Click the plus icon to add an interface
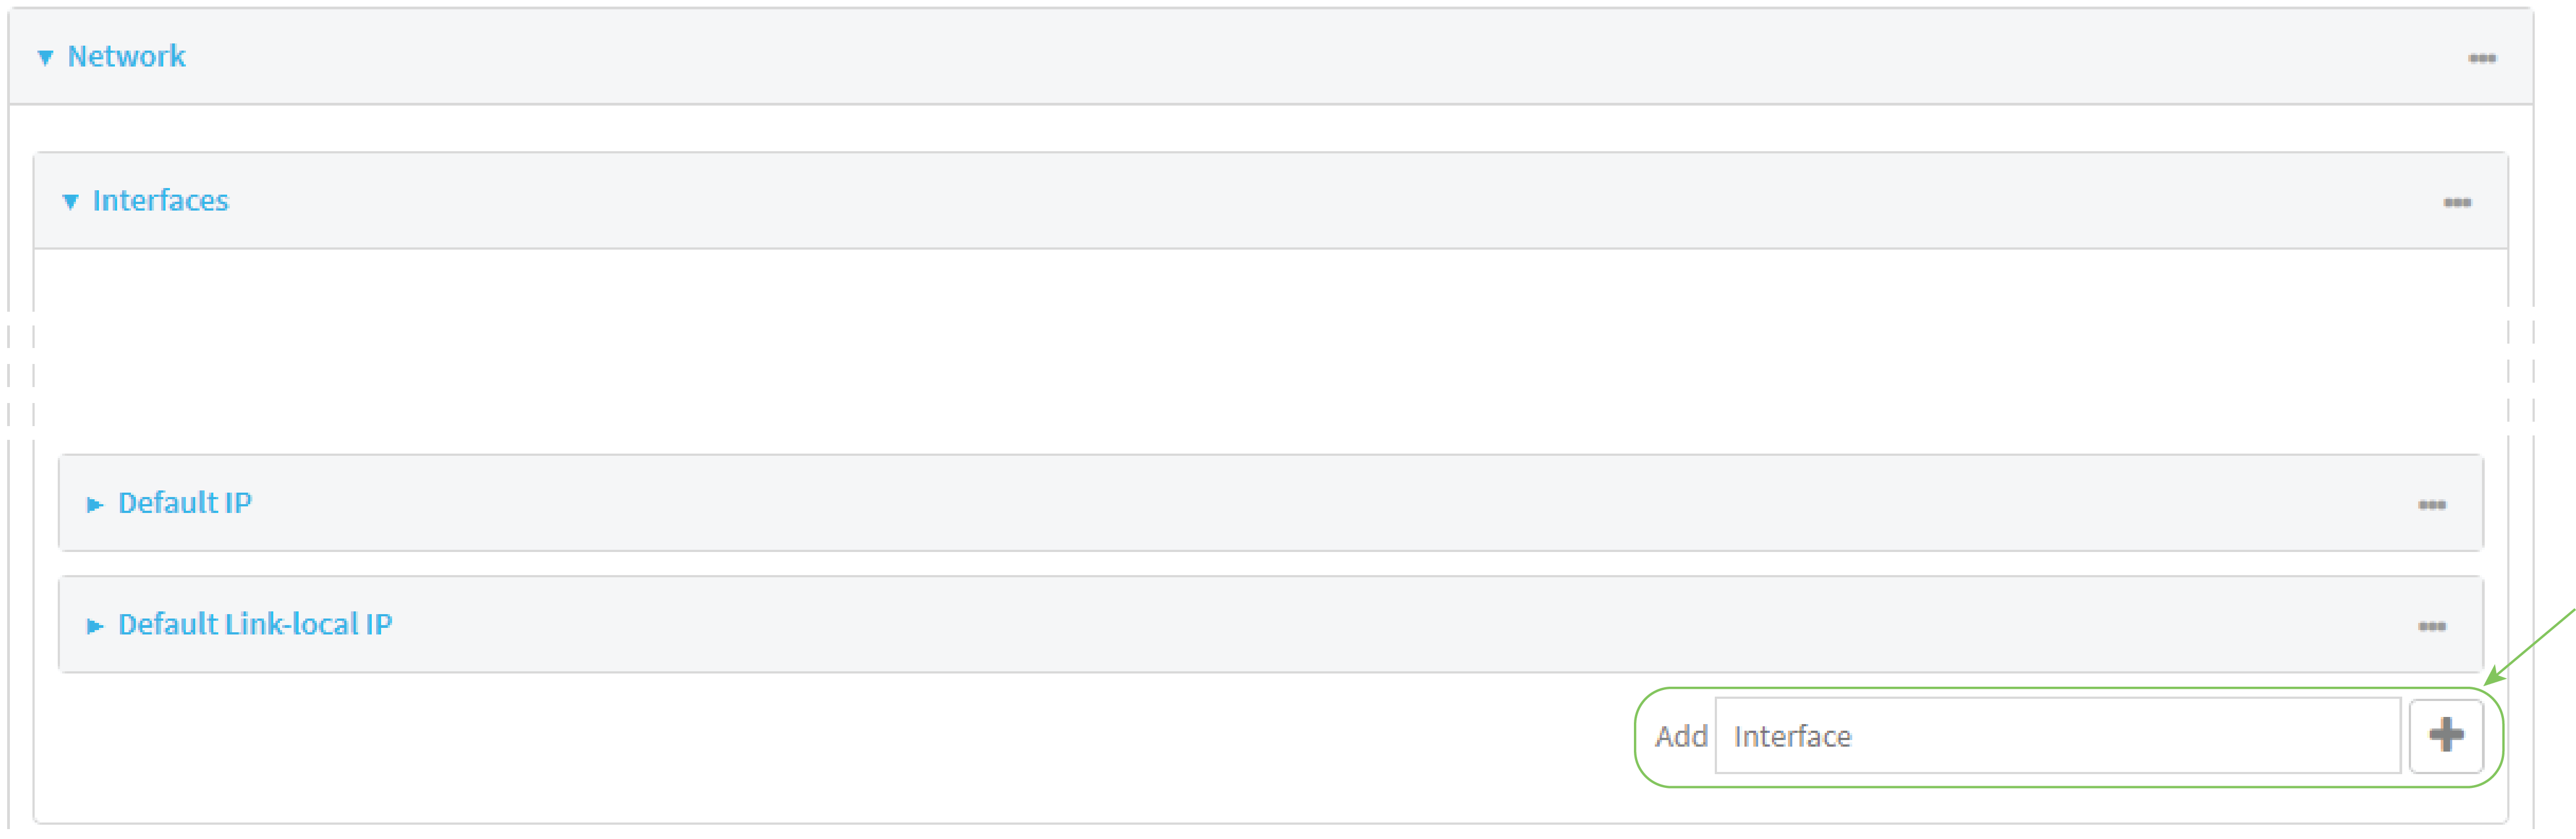 (x=2447, y=736)
